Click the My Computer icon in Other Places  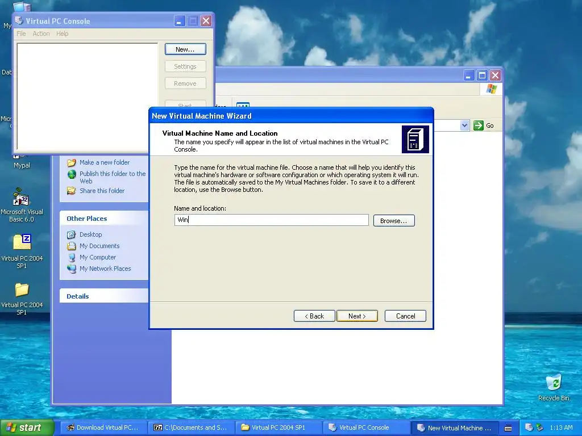pyautogui.click(x=72, y=258)
